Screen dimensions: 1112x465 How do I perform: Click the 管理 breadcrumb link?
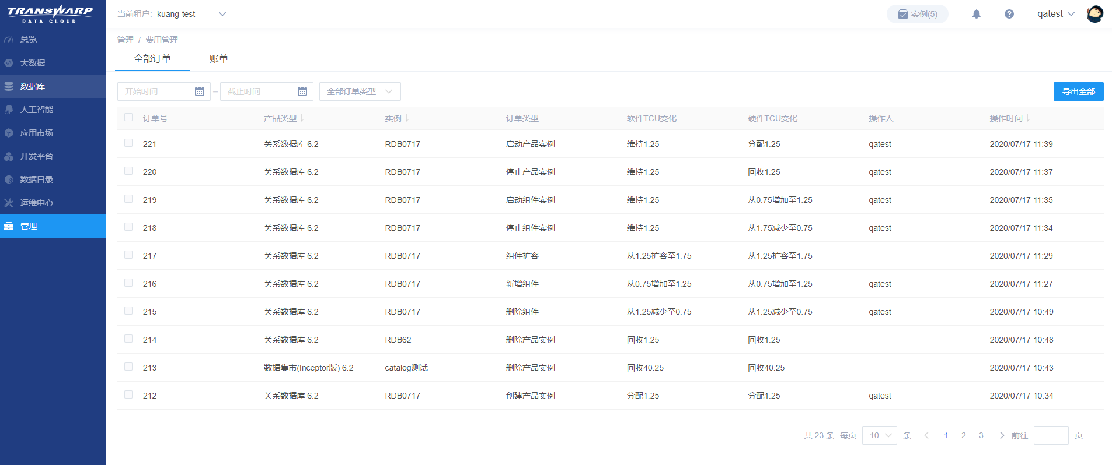click(x=126, y=40)
